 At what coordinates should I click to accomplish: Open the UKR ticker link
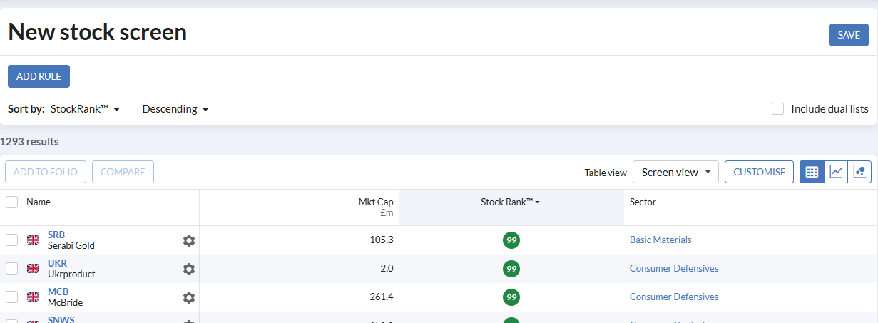click(x=57, y=263)
